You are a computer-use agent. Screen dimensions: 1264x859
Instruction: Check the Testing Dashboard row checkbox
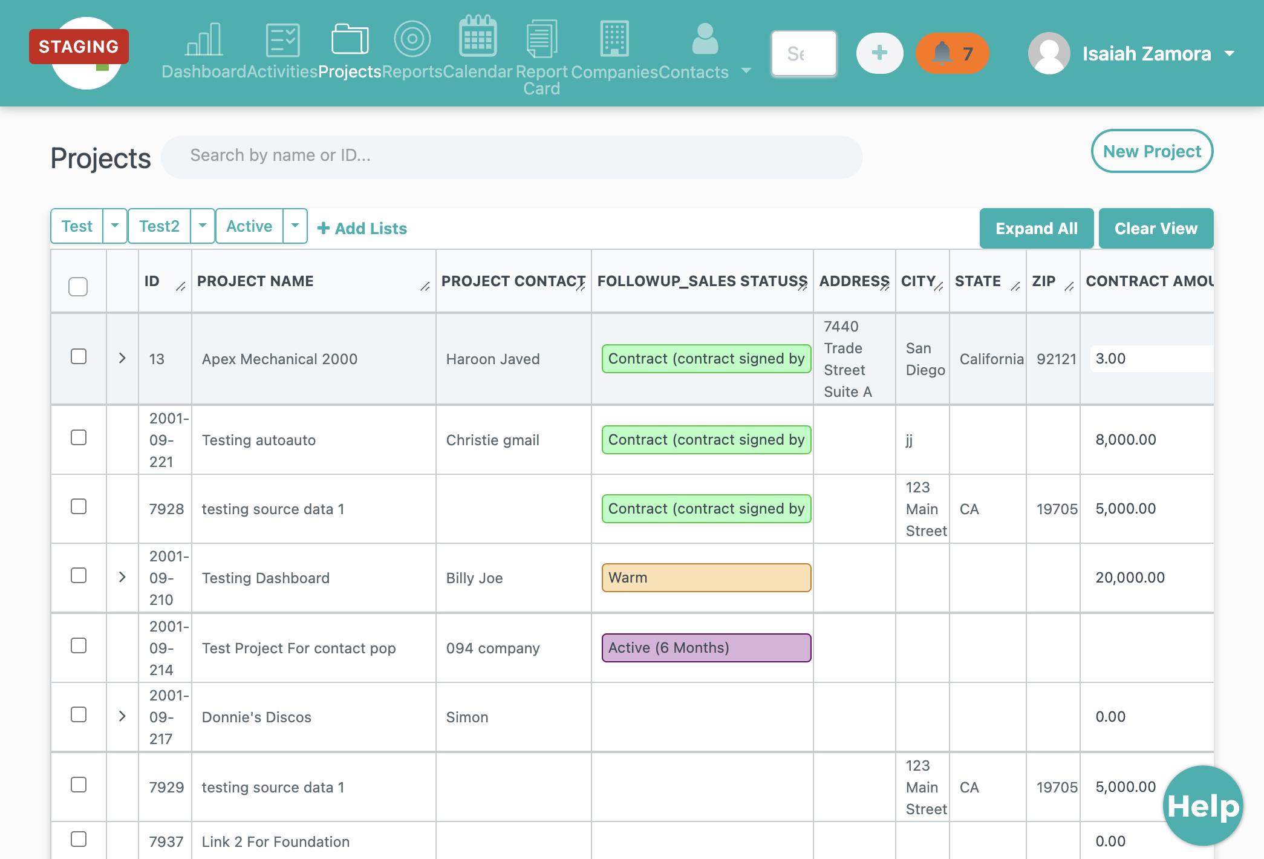pyautogui.click(x=79, y=575)
